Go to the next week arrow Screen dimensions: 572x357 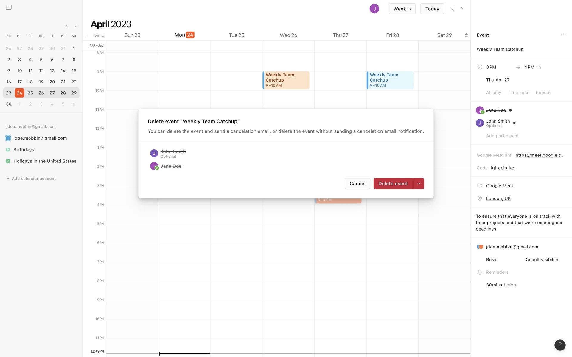click(462, 9)
